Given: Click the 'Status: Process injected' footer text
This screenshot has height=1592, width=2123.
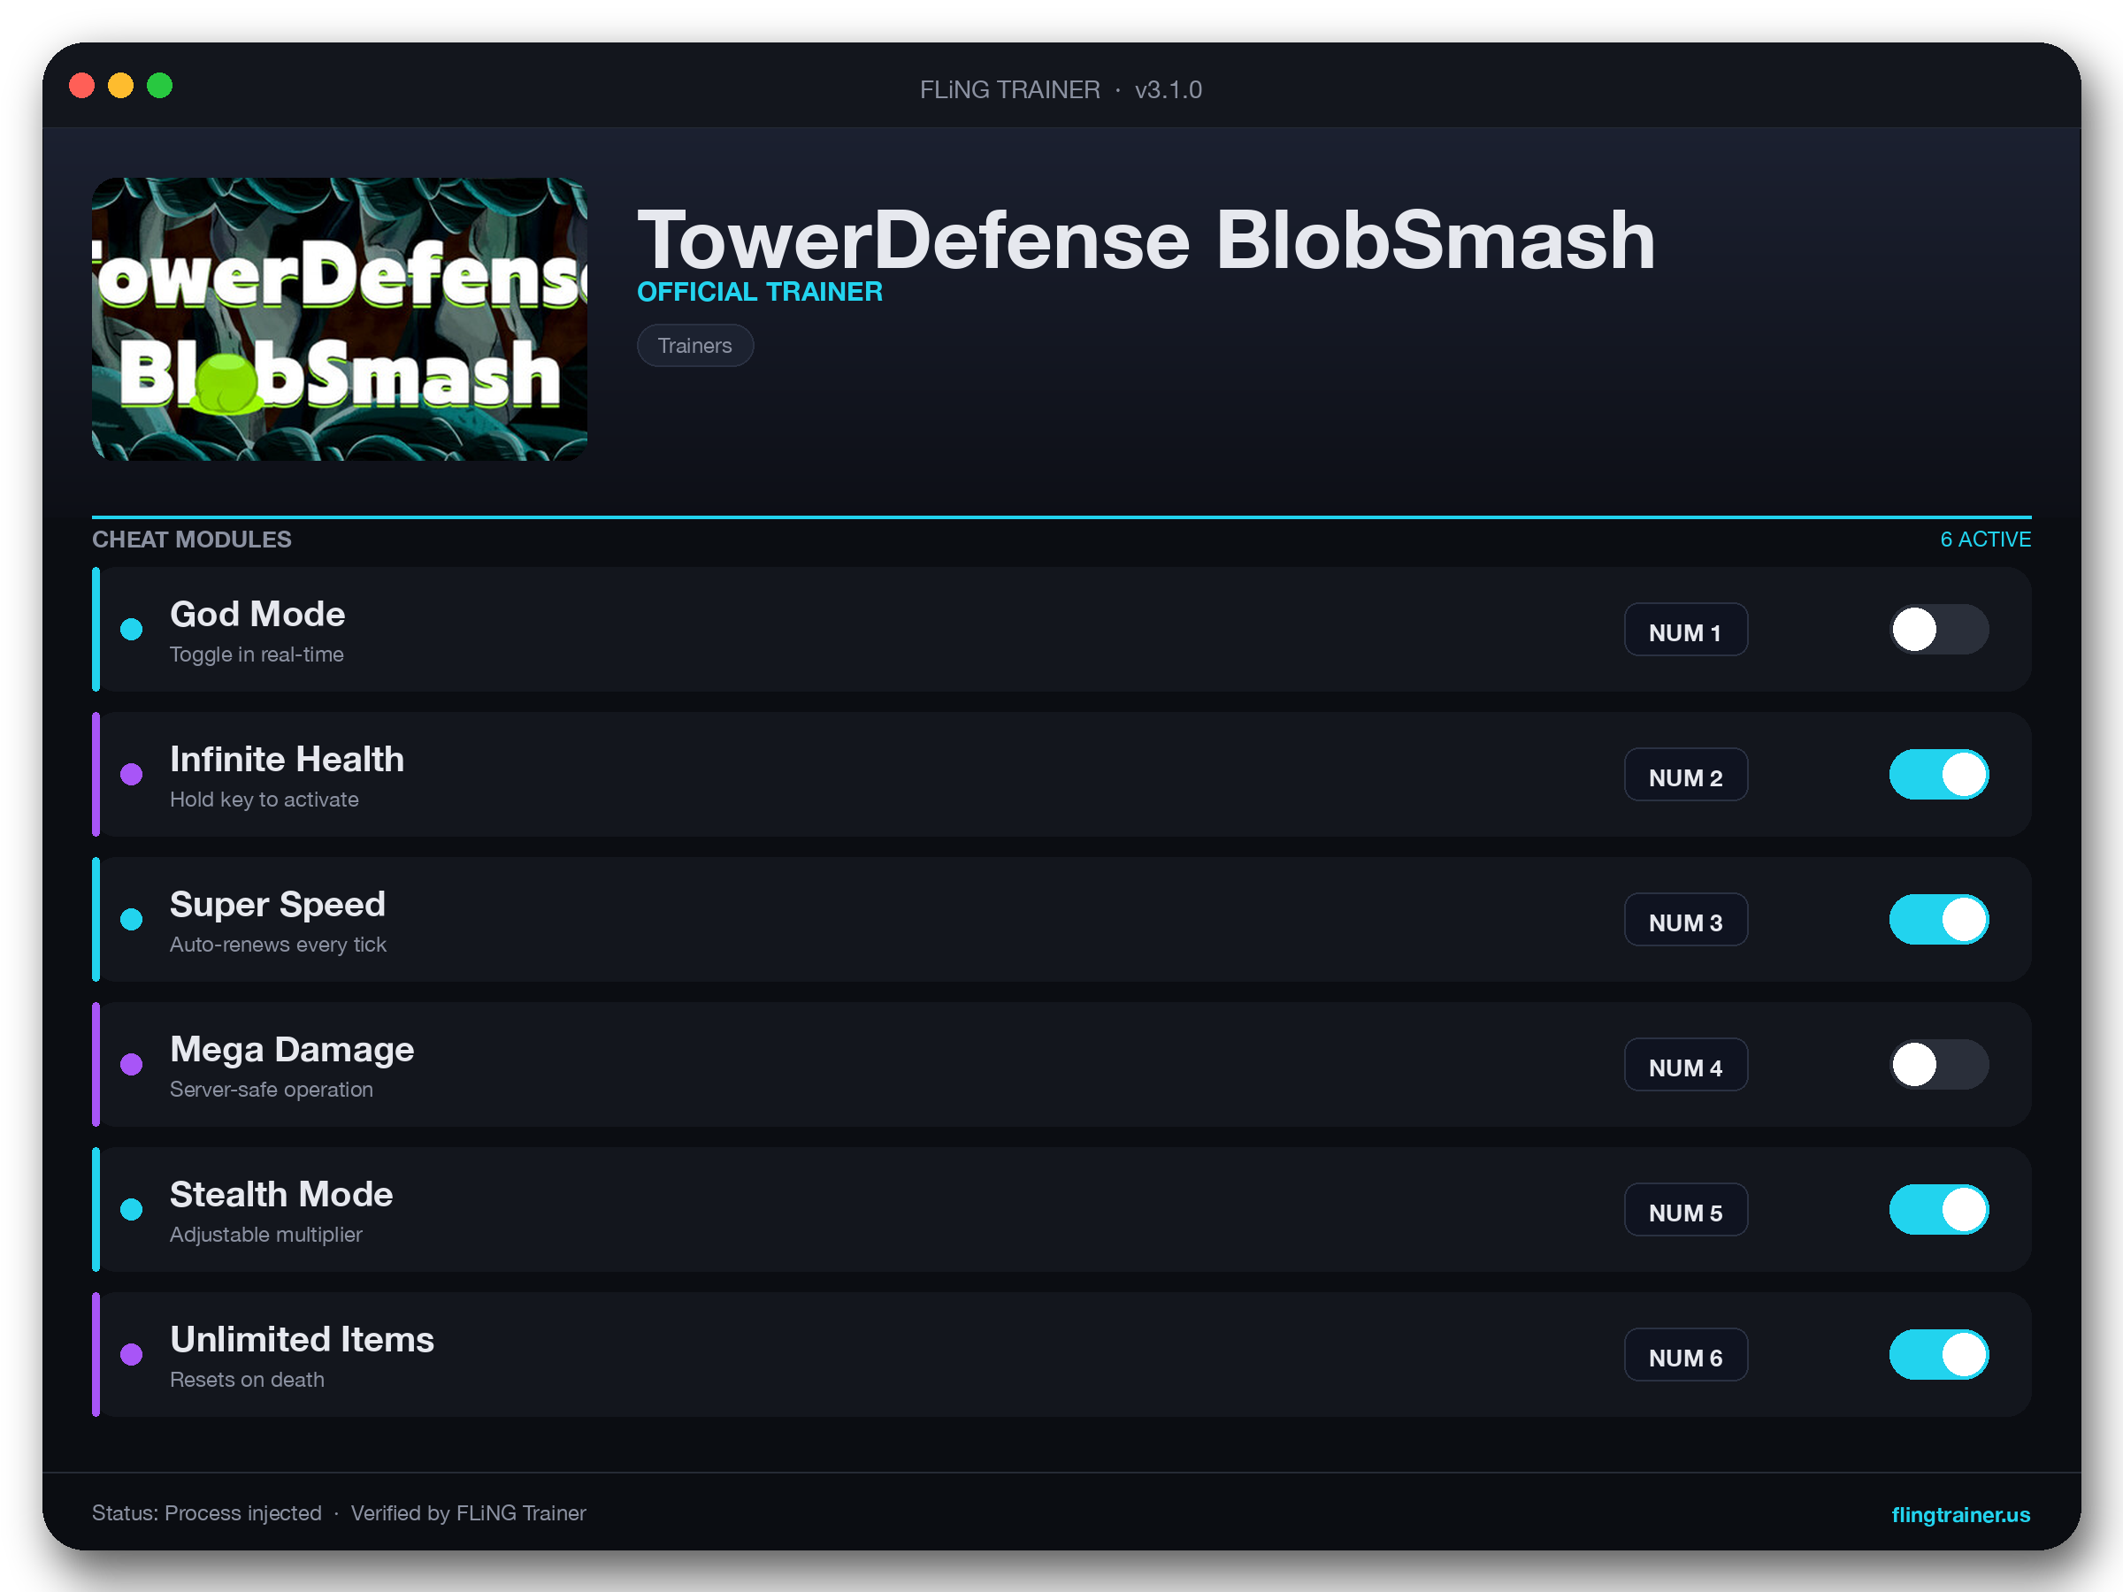Looking at the screenshot, I should [206, 1513].
